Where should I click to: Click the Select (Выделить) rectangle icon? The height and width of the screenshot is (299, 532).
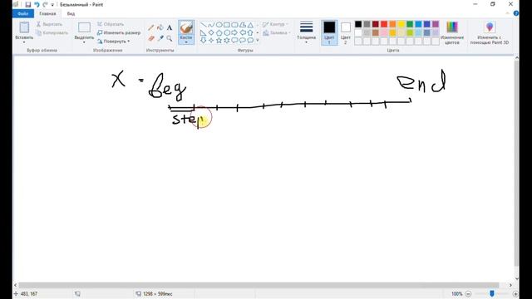tap(84, 27)
